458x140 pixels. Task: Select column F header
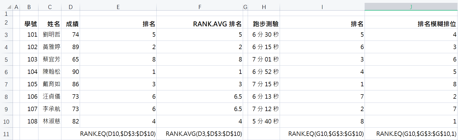coord(200,7)
